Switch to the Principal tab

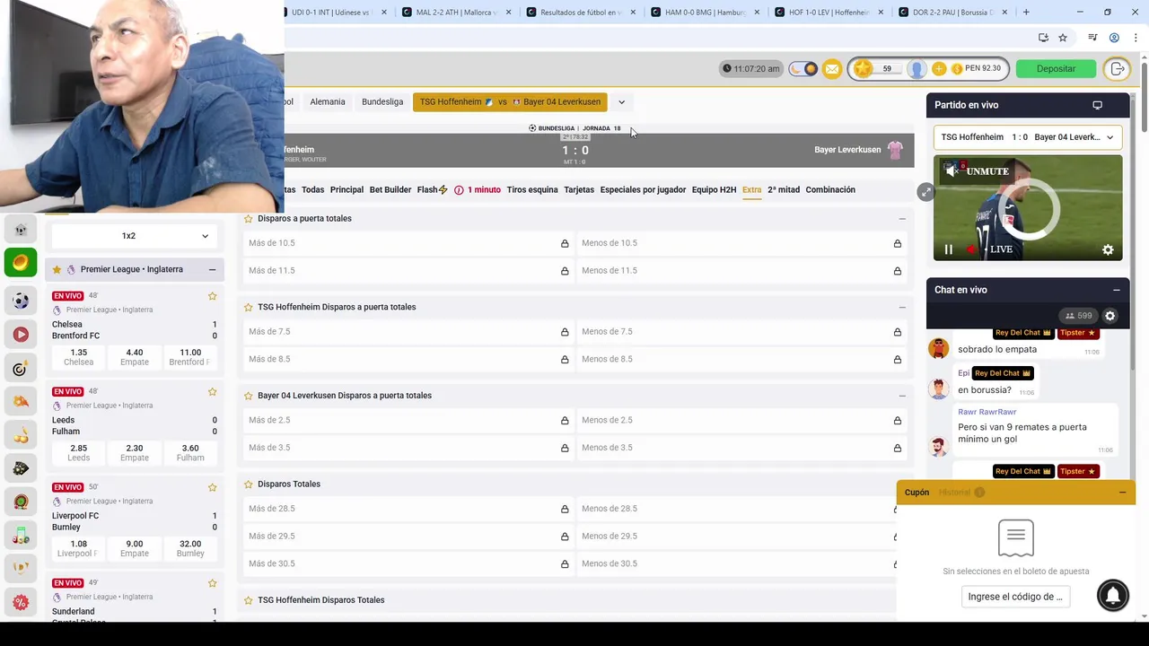346,190
